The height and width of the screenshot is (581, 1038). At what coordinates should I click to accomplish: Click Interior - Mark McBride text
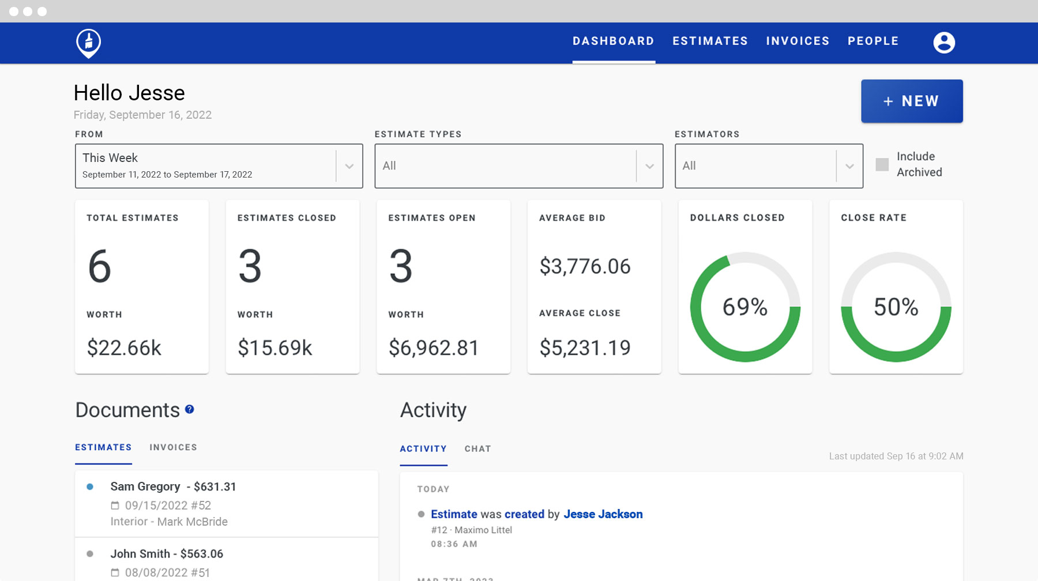click(x=169, y=522)
